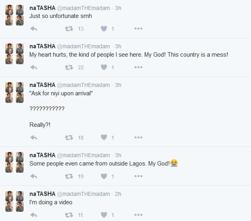Retweet the "Just so unfortunate smh" tweet
This screenshot has height=221, width=251.
click(x=69, y=29)
